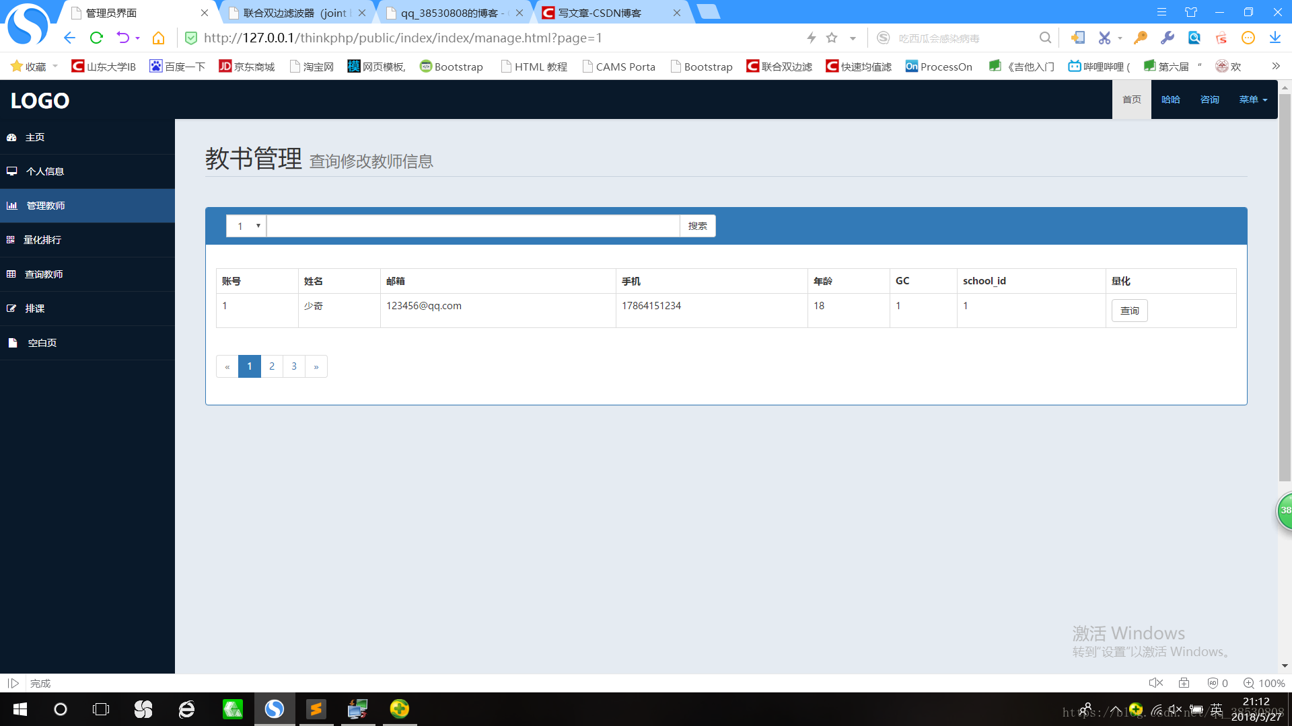Click the 100% zoom level control
Screen dimensions: 1292x726
click(1264, 683)
